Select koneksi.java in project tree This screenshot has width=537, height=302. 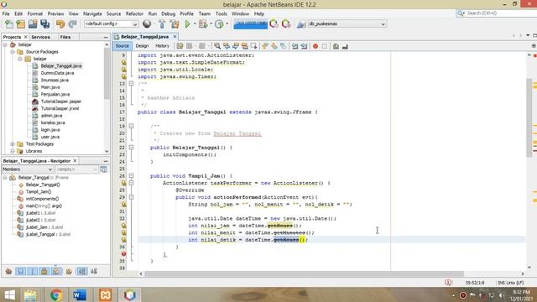click(x=53, y=122)
